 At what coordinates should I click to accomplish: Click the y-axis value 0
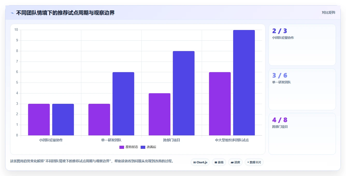(x=17, y=135)
